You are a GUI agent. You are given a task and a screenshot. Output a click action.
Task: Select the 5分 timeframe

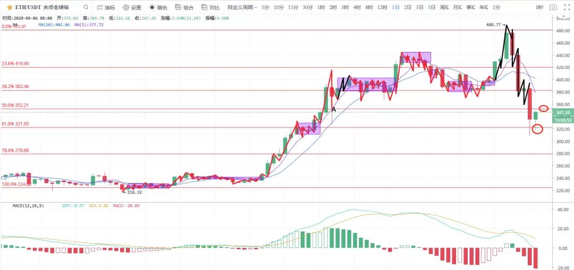click(265, 7)
